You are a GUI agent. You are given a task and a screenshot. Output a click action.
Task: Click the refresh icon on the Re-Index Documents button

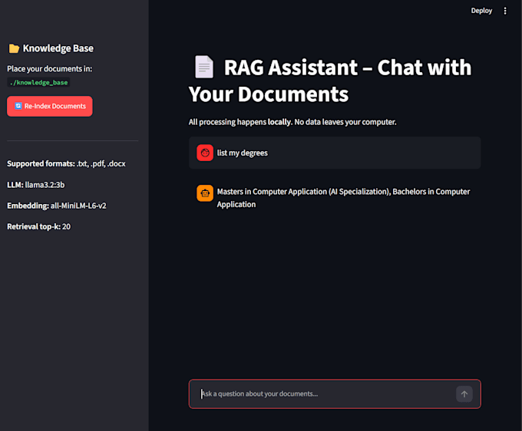pyautogui.click(x=18, y=106)
